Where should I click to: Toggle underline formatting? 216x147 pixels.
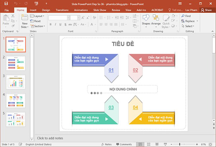[60, 24]
